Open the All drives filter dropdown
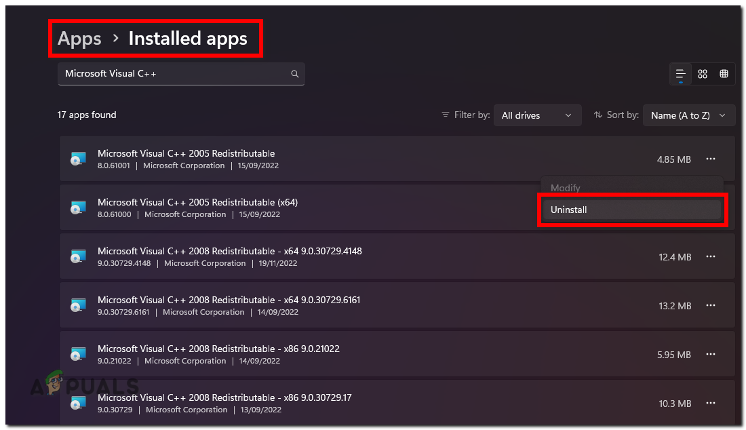 (x=537, y=115)
